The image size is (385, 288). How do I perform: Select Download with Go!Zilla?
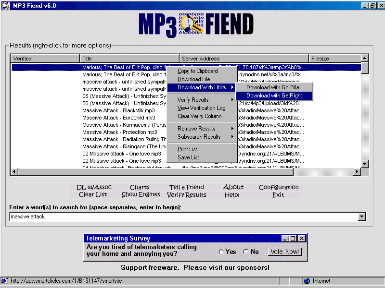[x=274, y=87]
